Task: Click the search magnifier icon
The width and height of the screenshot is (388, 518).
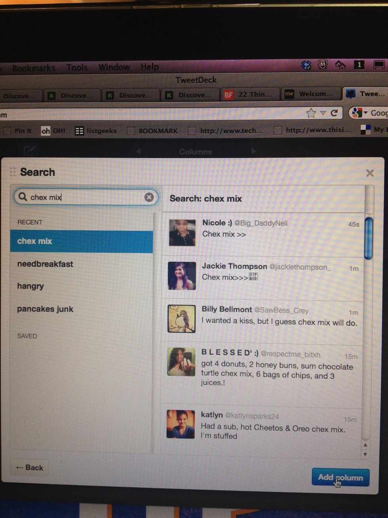Action: 23,197
